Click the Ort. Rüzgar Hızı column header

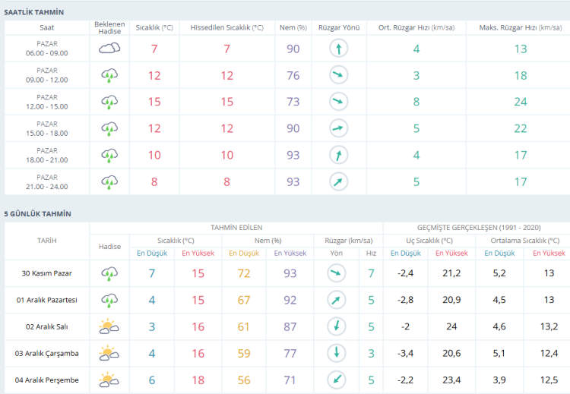click(416, 27)
